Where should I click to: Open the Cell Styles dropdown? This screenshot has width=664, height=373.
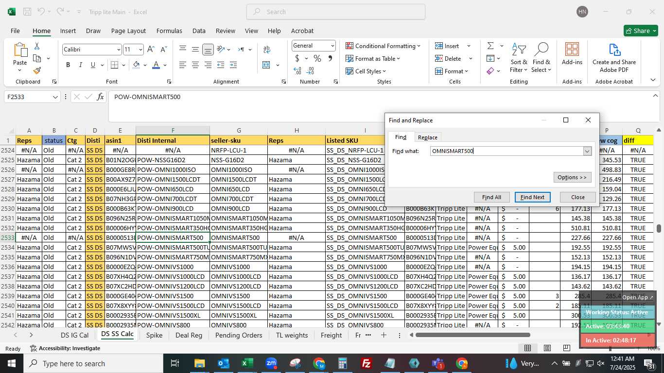point(366,71)
